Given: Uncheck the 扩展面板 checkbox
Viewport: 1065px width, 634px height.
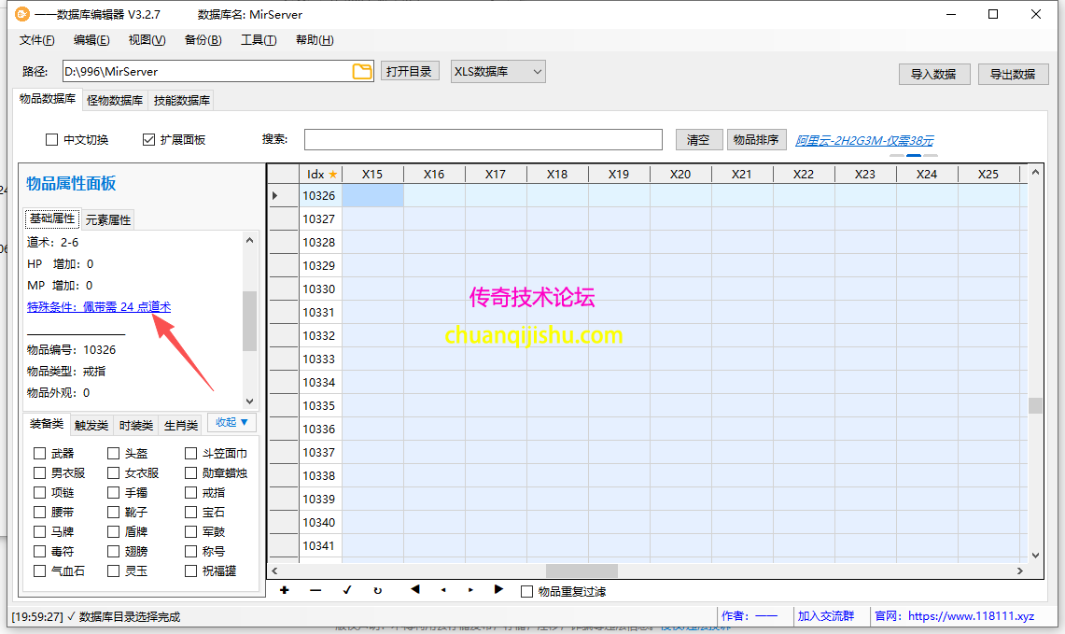Looking at the screenshot, I should click(x=147, y=139).
